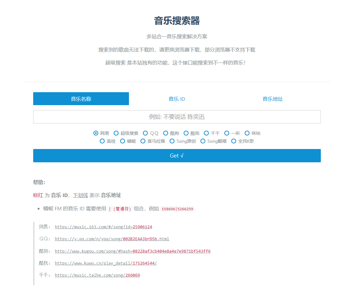Switch to the 音乐地址 tab

click(272, 99)
